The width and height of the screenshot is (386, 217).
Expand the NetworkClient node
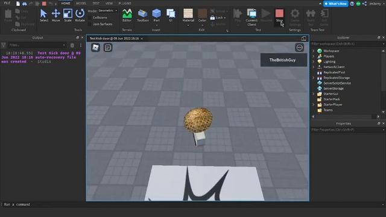[314, 67]
